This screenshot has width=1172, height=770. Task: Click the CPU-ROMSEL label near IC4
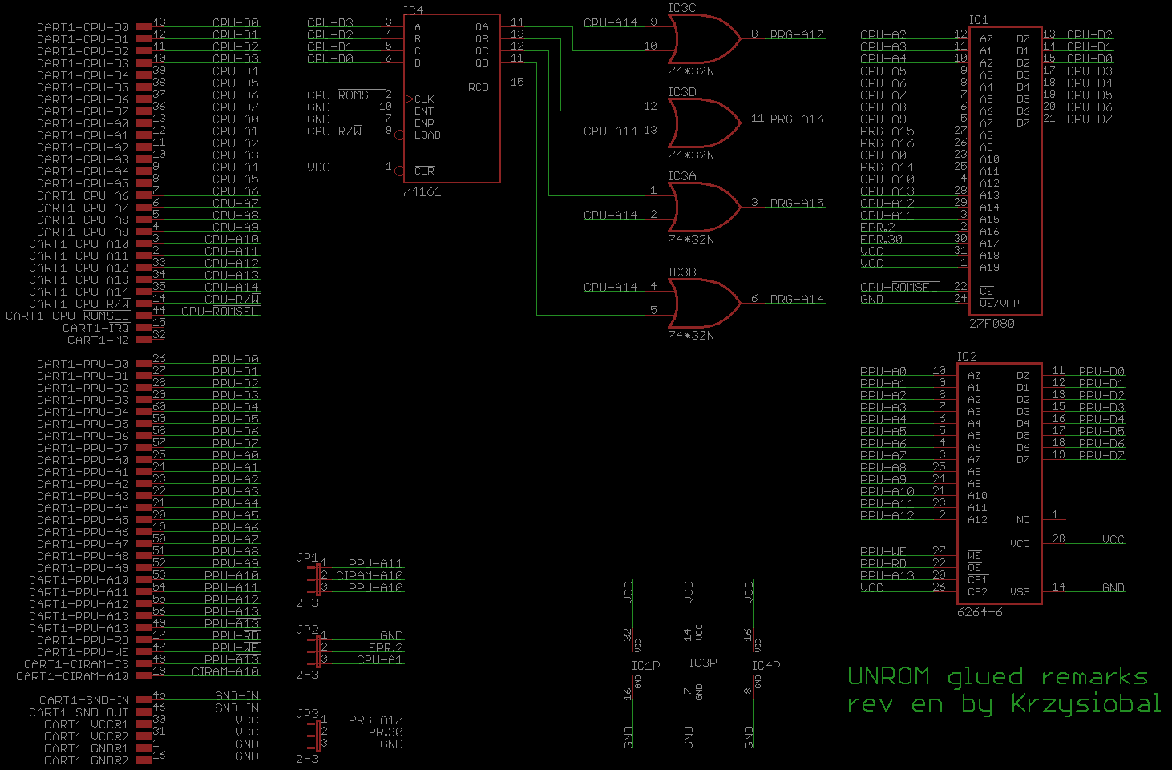point(345,94)
